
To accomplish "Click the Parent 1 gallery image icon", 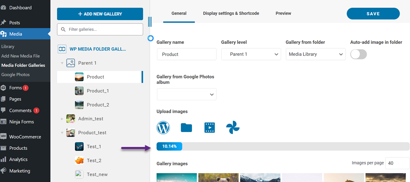I will click(71, 63).
